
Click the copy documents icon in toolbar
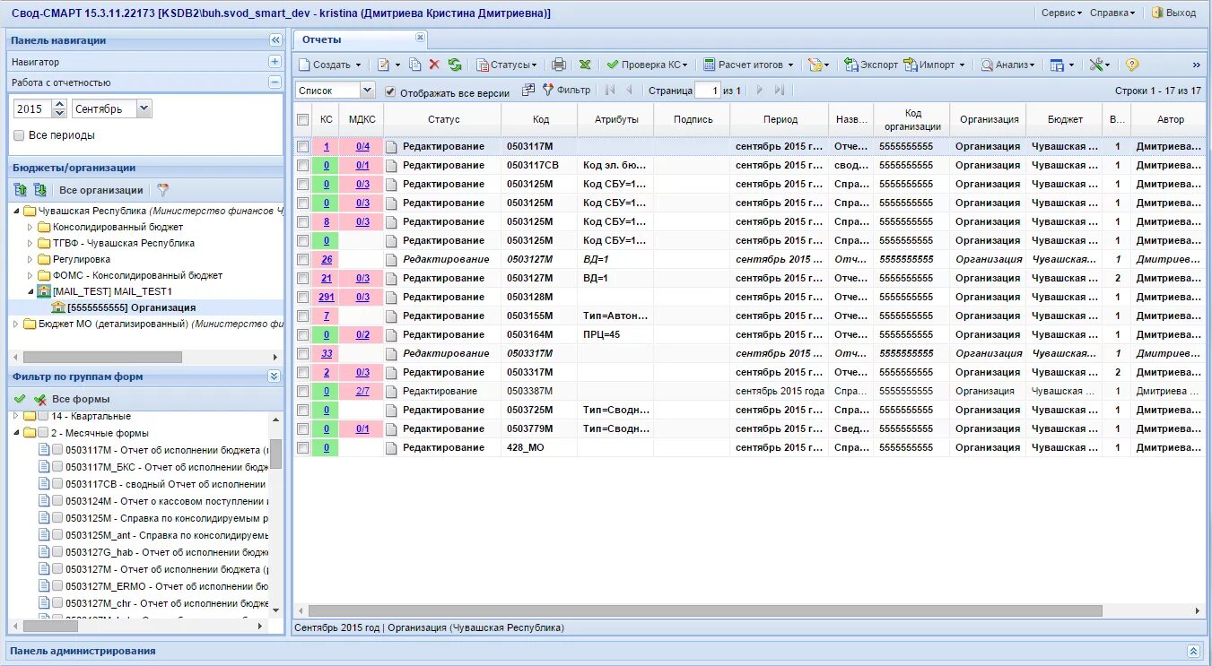coord(414,65)
